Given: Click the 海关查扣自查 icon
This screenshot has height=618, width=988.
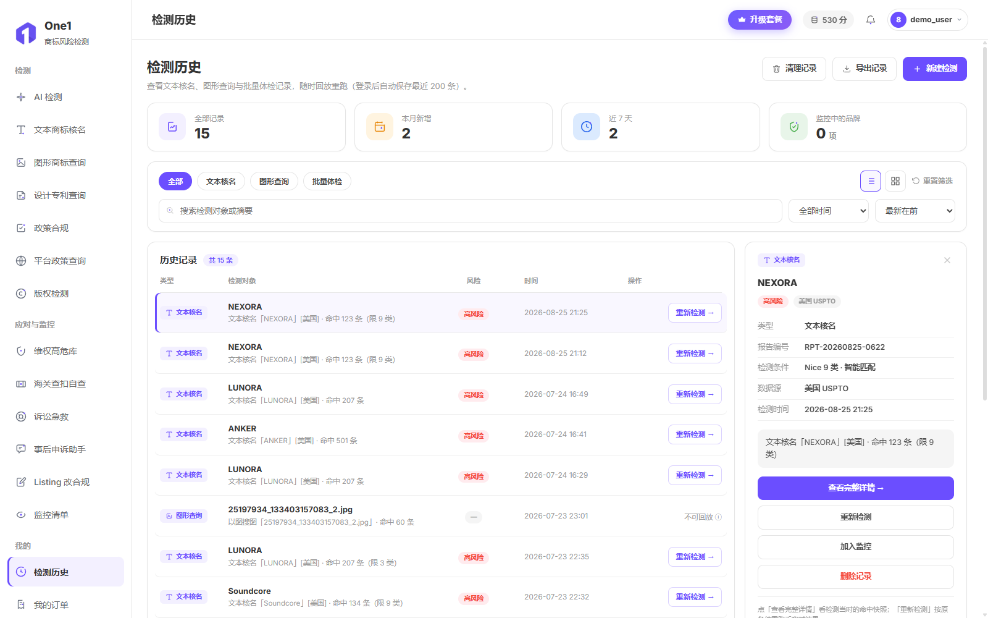Looking at the screenshot, I should click(21, 384).
